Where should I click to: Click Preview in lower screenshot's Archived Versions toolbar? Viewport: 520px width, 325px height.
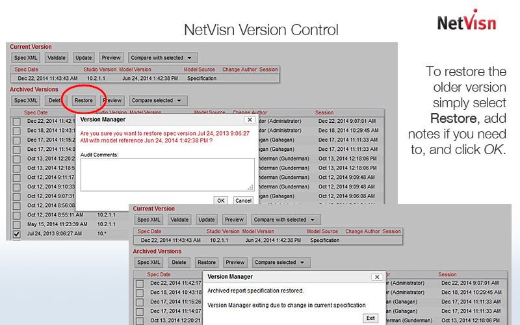click(235, 263)
